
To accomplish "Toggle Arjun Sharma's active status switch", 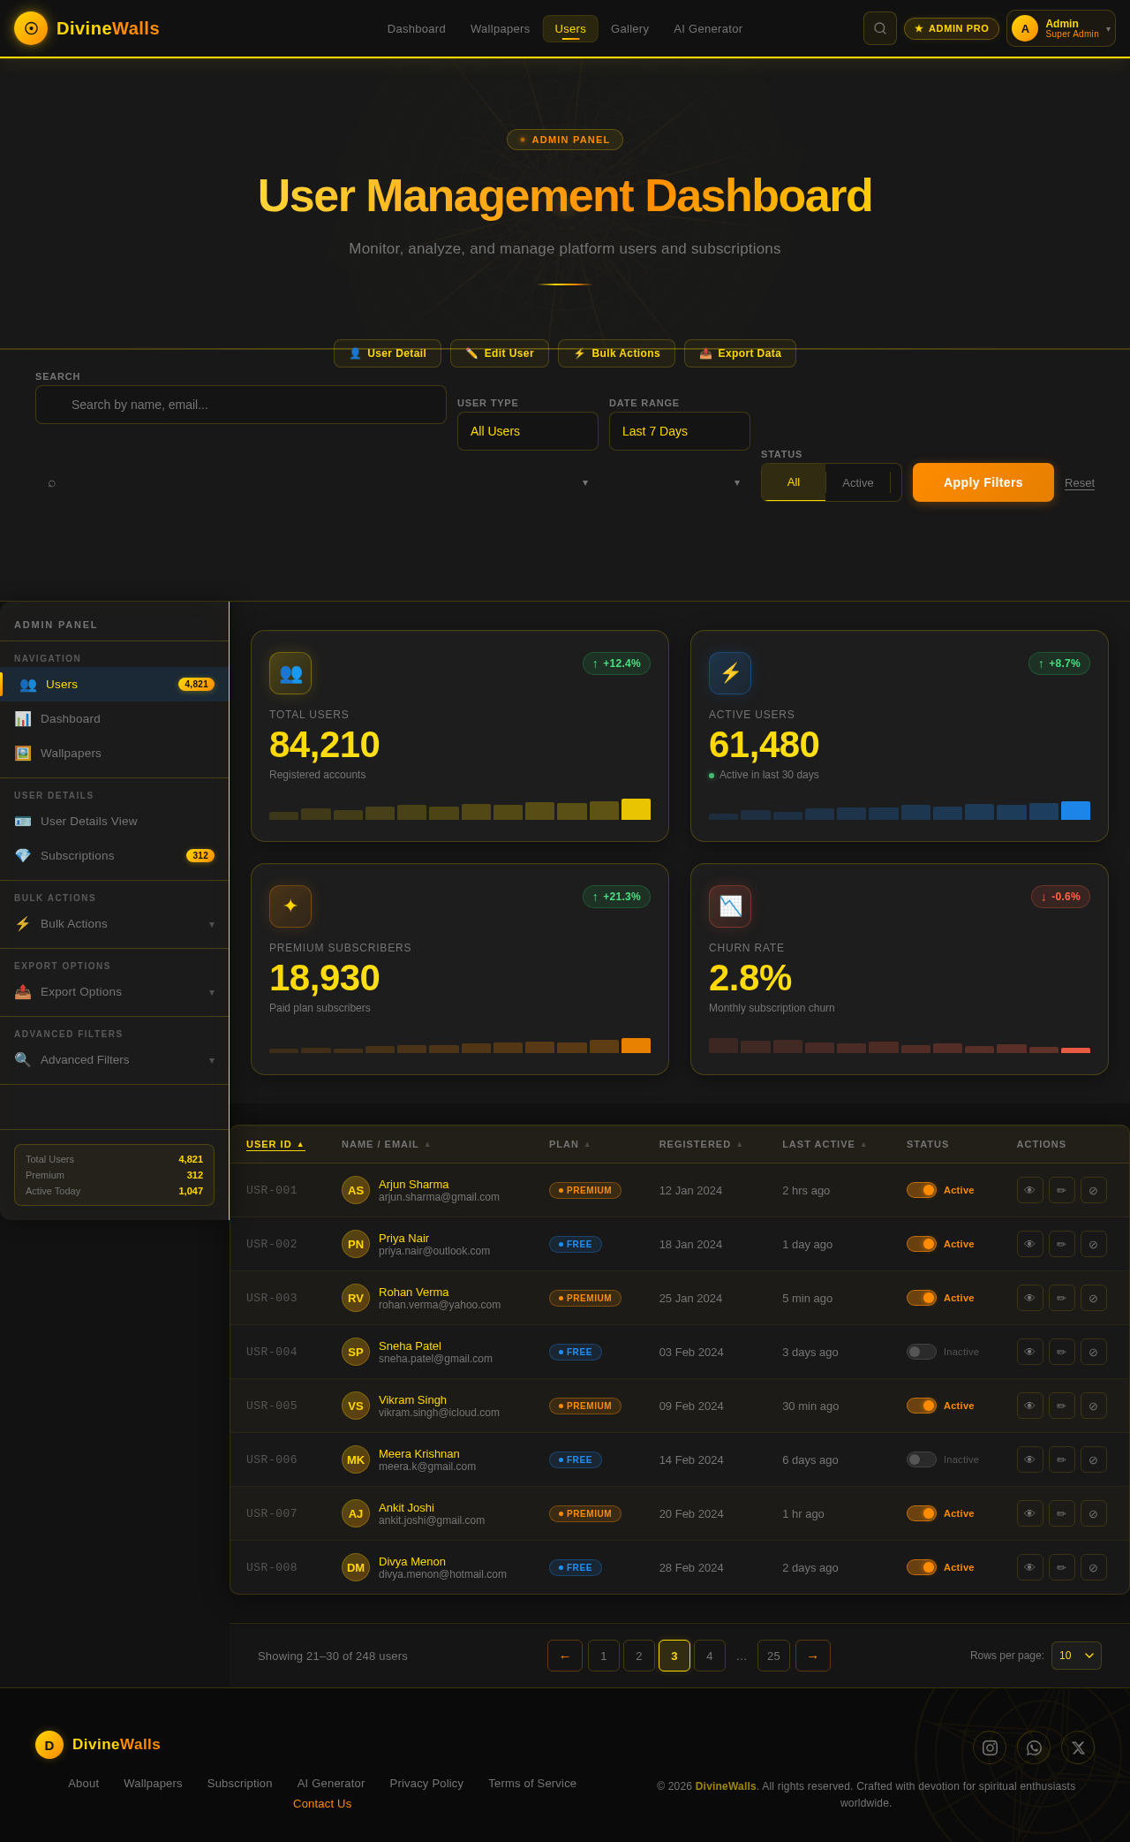I will [922, 1190].
